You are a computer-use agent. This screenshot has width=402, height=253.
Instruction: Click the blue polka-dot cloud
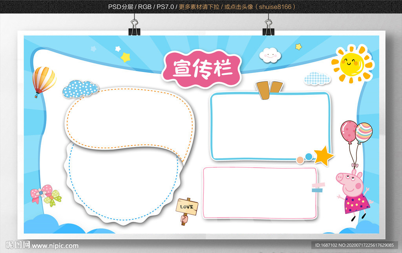(80, 89)
